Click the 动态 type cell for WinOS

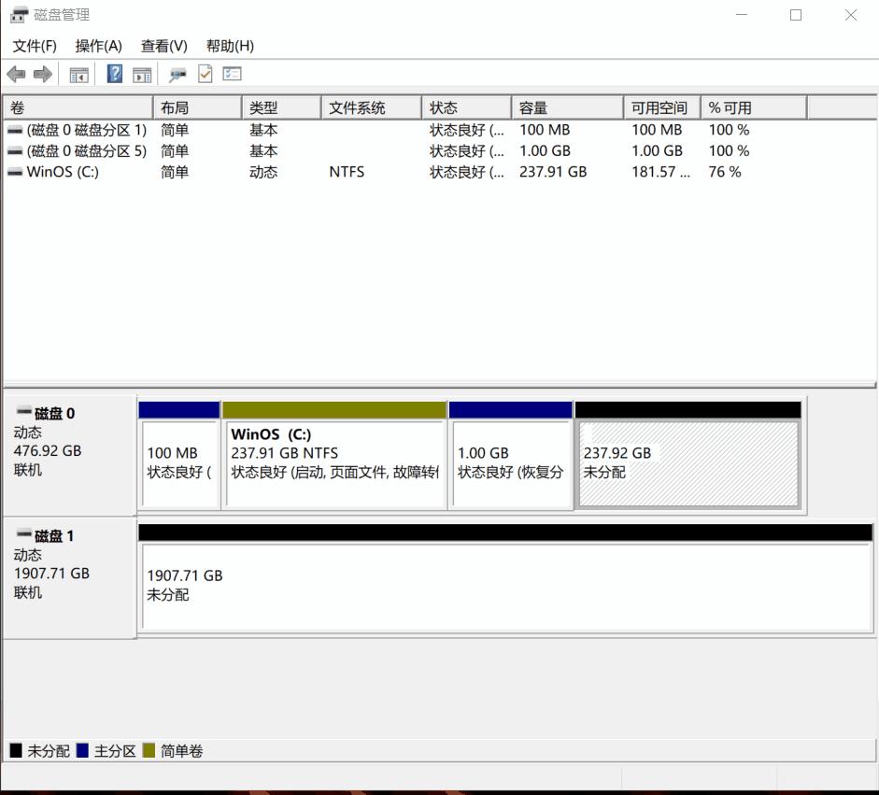[x=263, y=172]
